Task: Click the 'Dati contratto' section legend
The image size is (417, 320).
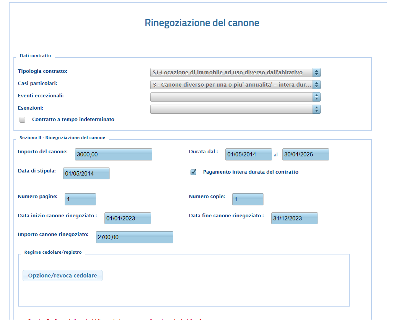Action: coord(35,56)
